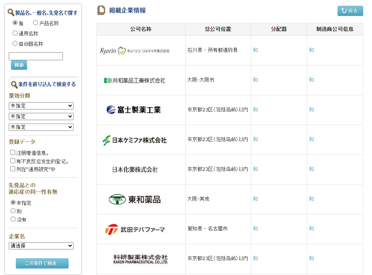Click the 東和薬品 Towa logo
Viewport: 372px width, 275px height.
[135, 199]
